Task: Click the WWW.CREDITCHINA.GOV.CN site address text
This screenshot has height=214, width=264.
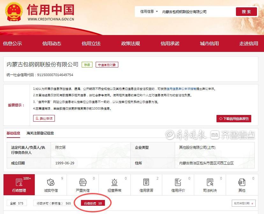Action: click(x=51, y=19)
